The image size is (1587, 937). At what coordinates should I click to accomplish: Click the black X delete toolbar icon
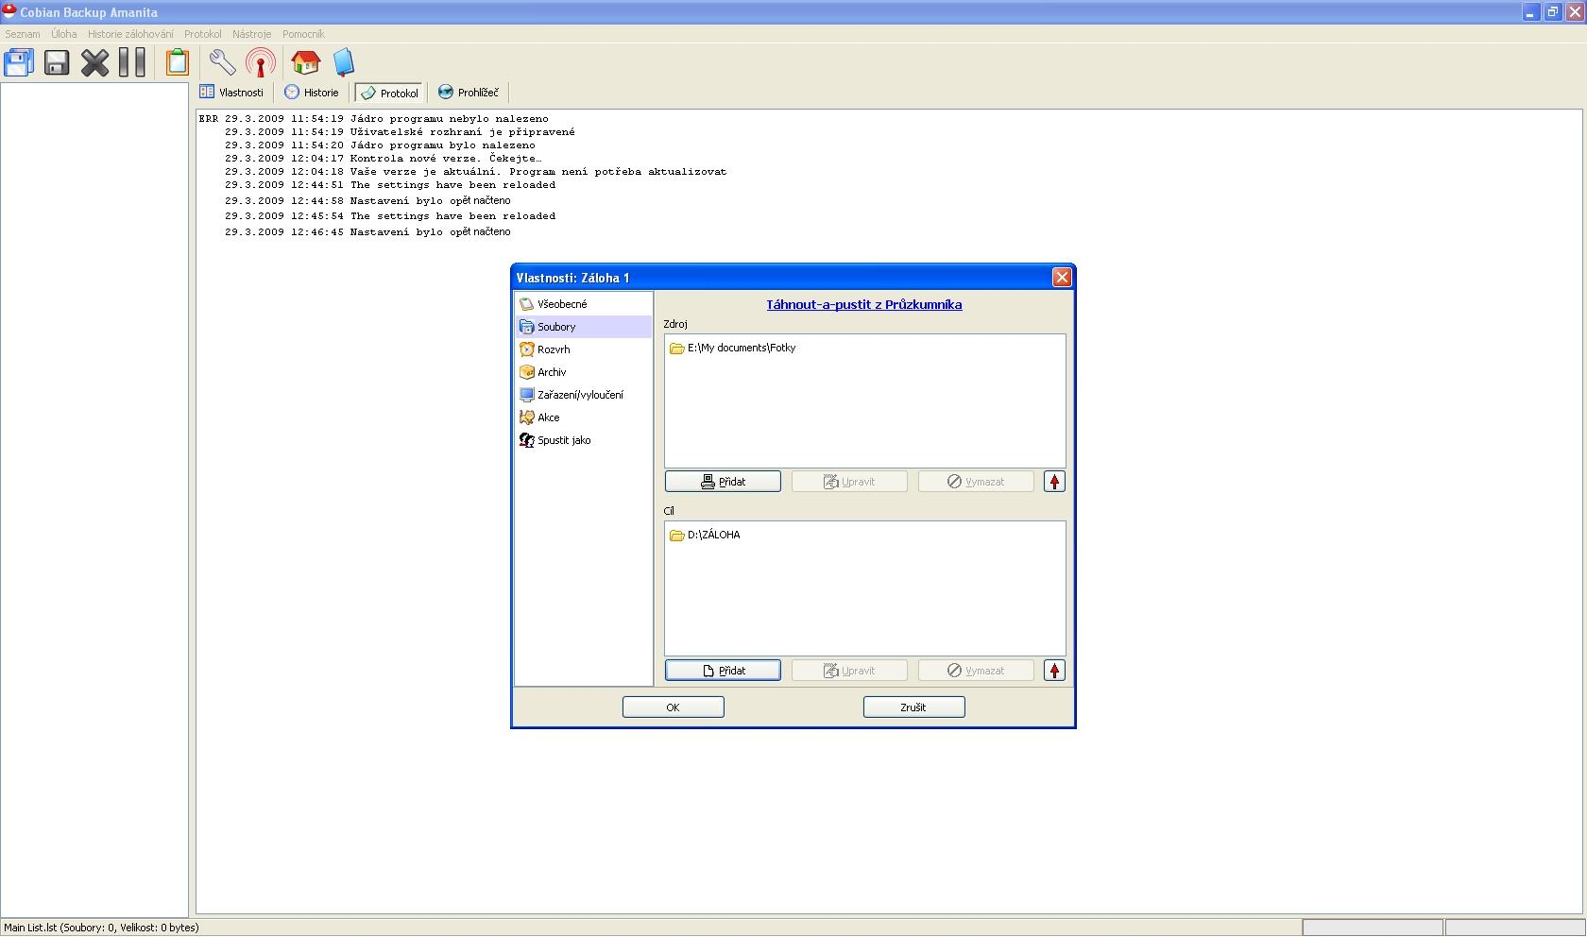click(x=94, y=63)
